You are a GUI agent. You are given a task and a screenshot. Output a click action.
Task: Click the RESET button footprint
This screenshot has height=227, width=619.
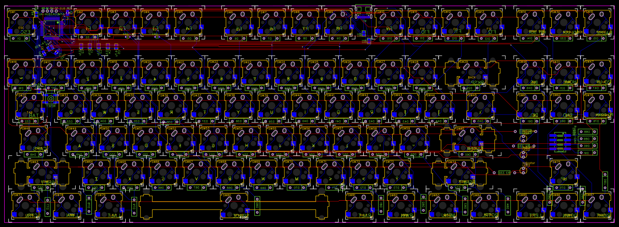pos(51,98)
